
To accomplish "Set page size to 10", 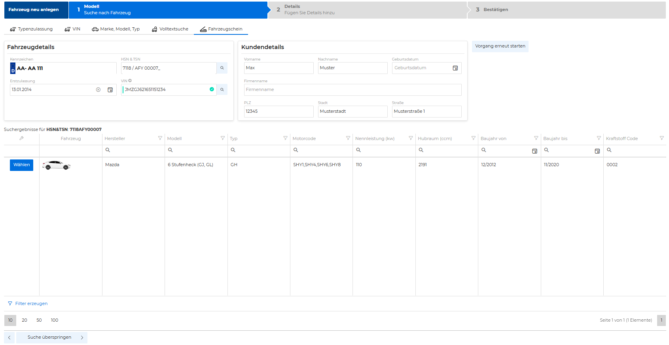I will click(10, 320).
